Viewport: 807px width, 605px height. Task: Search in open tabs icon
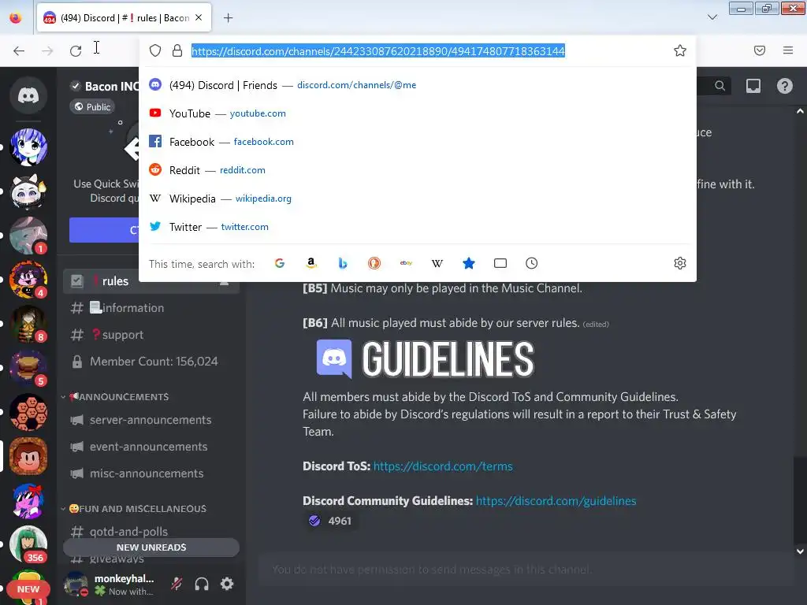[x=500, y=263]
